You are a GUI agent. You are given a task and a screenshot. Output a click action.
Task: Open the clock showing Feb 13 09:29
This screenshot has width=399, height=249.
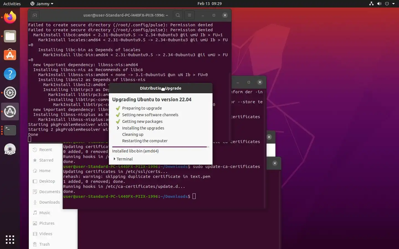[x=209, y=4]
